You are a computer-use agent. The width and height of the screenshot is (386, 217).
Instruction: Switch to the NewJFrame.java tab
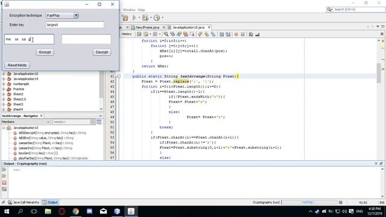[147, 27]
